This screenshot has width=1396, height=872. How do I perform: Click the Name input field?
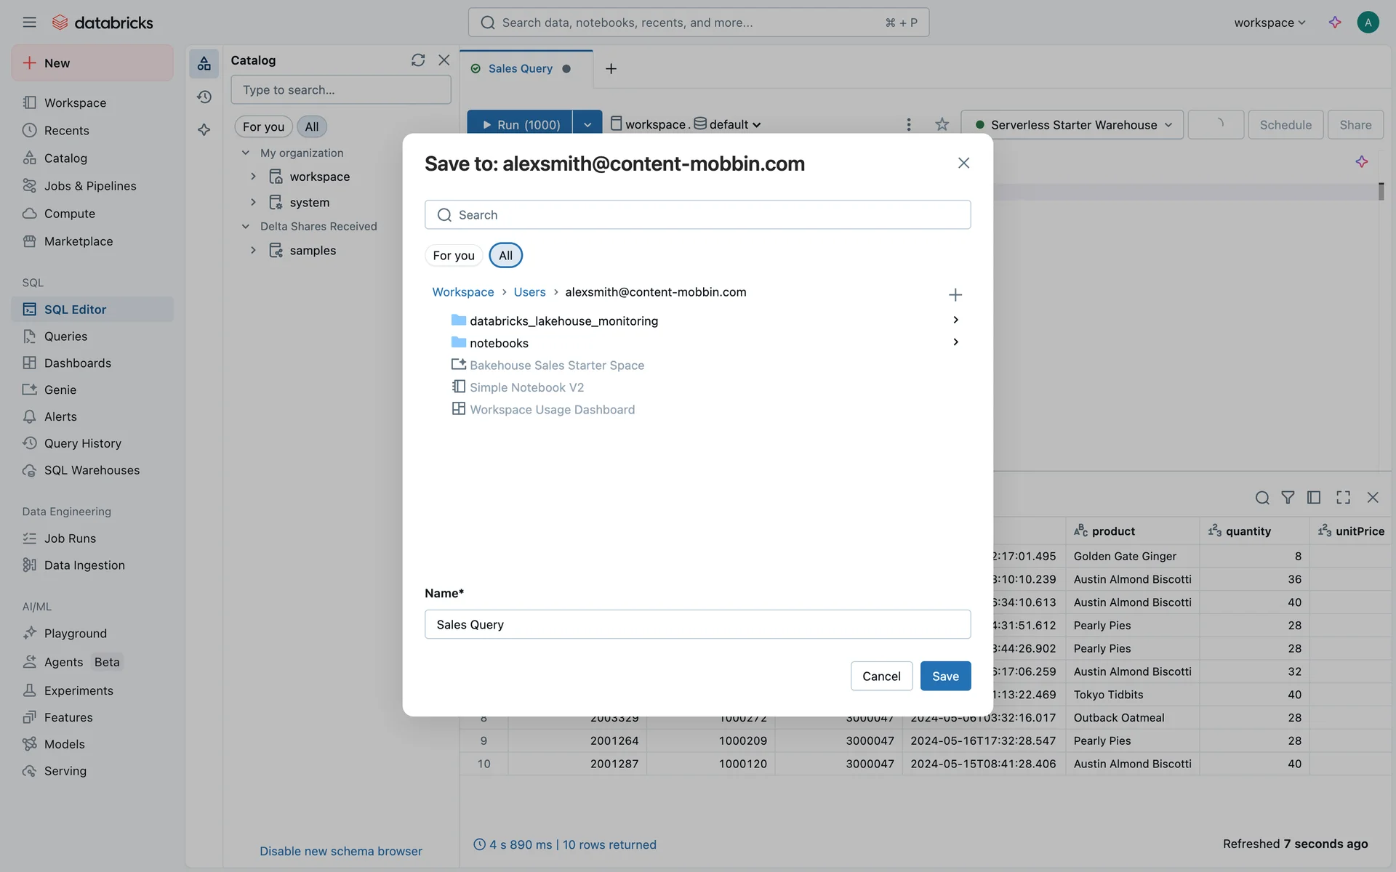pyautogui.click(x=697, y=624)
